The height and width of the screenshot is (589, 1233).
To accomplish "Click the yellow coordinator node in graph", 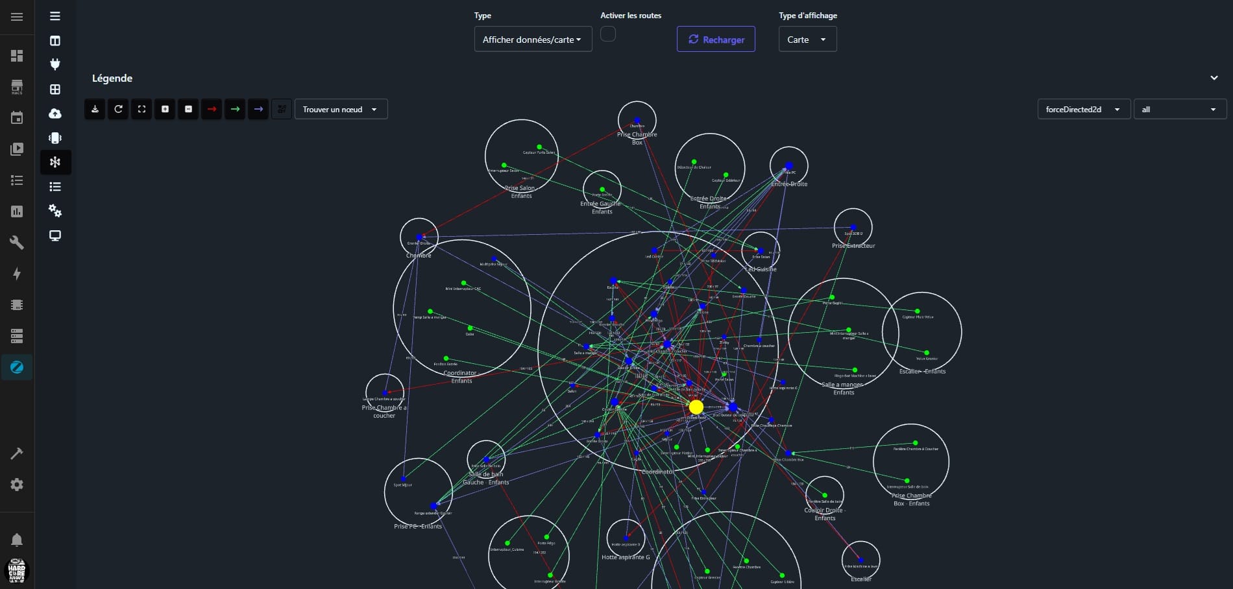I will click(696, 407).
